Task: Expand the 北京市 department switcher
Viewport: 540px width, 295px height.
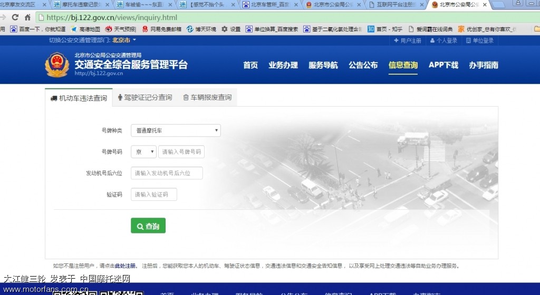Action: pyautogui.click(x=124, y=40)
